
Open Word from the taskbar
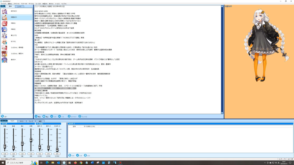(x=92, y=163)
